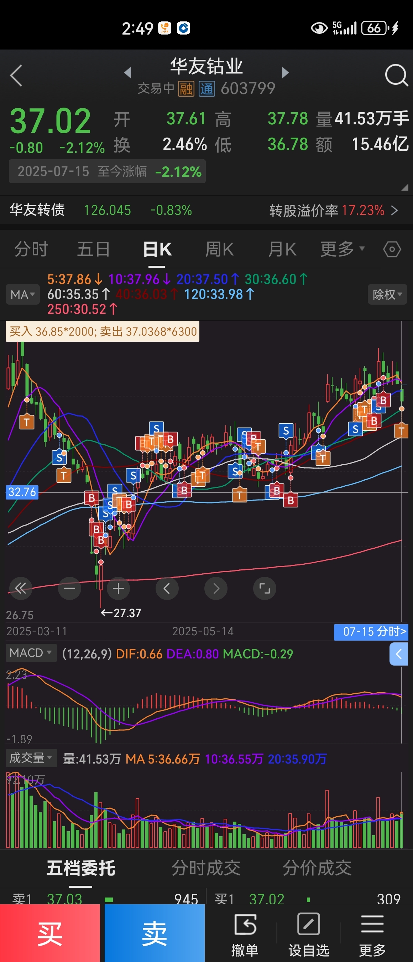Tap the back arrow icon

pyautogui.click(x=16, y=76)
